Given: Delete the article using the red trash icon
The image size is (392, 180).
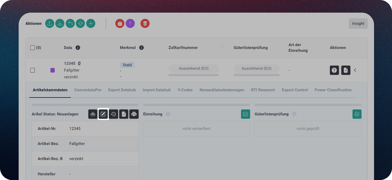Looking at the screenshot, I should (145, 23).
